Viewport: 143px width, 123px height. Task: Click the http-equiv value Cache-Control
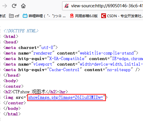[64, 70]
